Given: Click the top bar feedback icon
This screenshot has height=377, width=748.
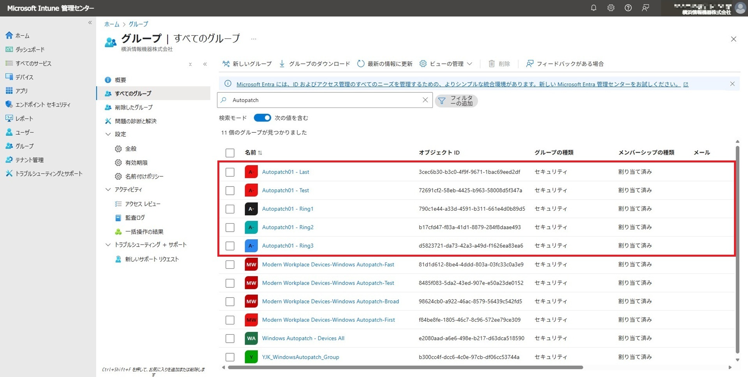Looking at the screenshot, I should tap(646, 8).
